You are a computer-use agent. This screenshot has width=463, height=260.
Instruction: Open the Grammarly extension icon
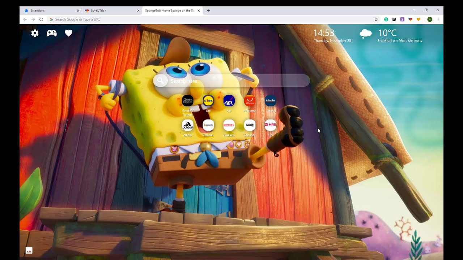pyautogui.click(x=386, y=19)
